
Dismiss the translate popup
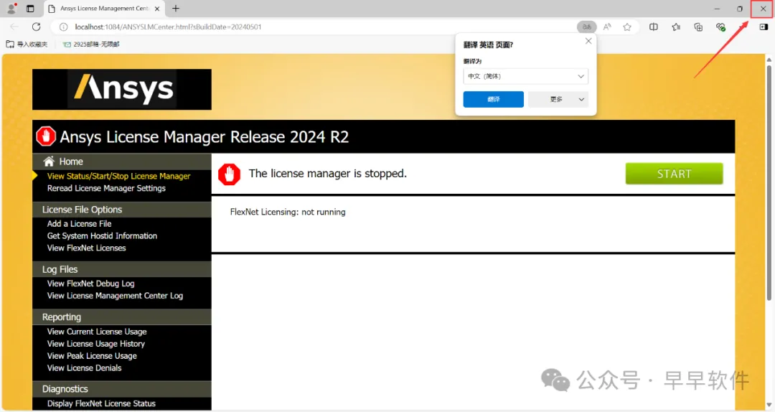click(x=588, y=41)
